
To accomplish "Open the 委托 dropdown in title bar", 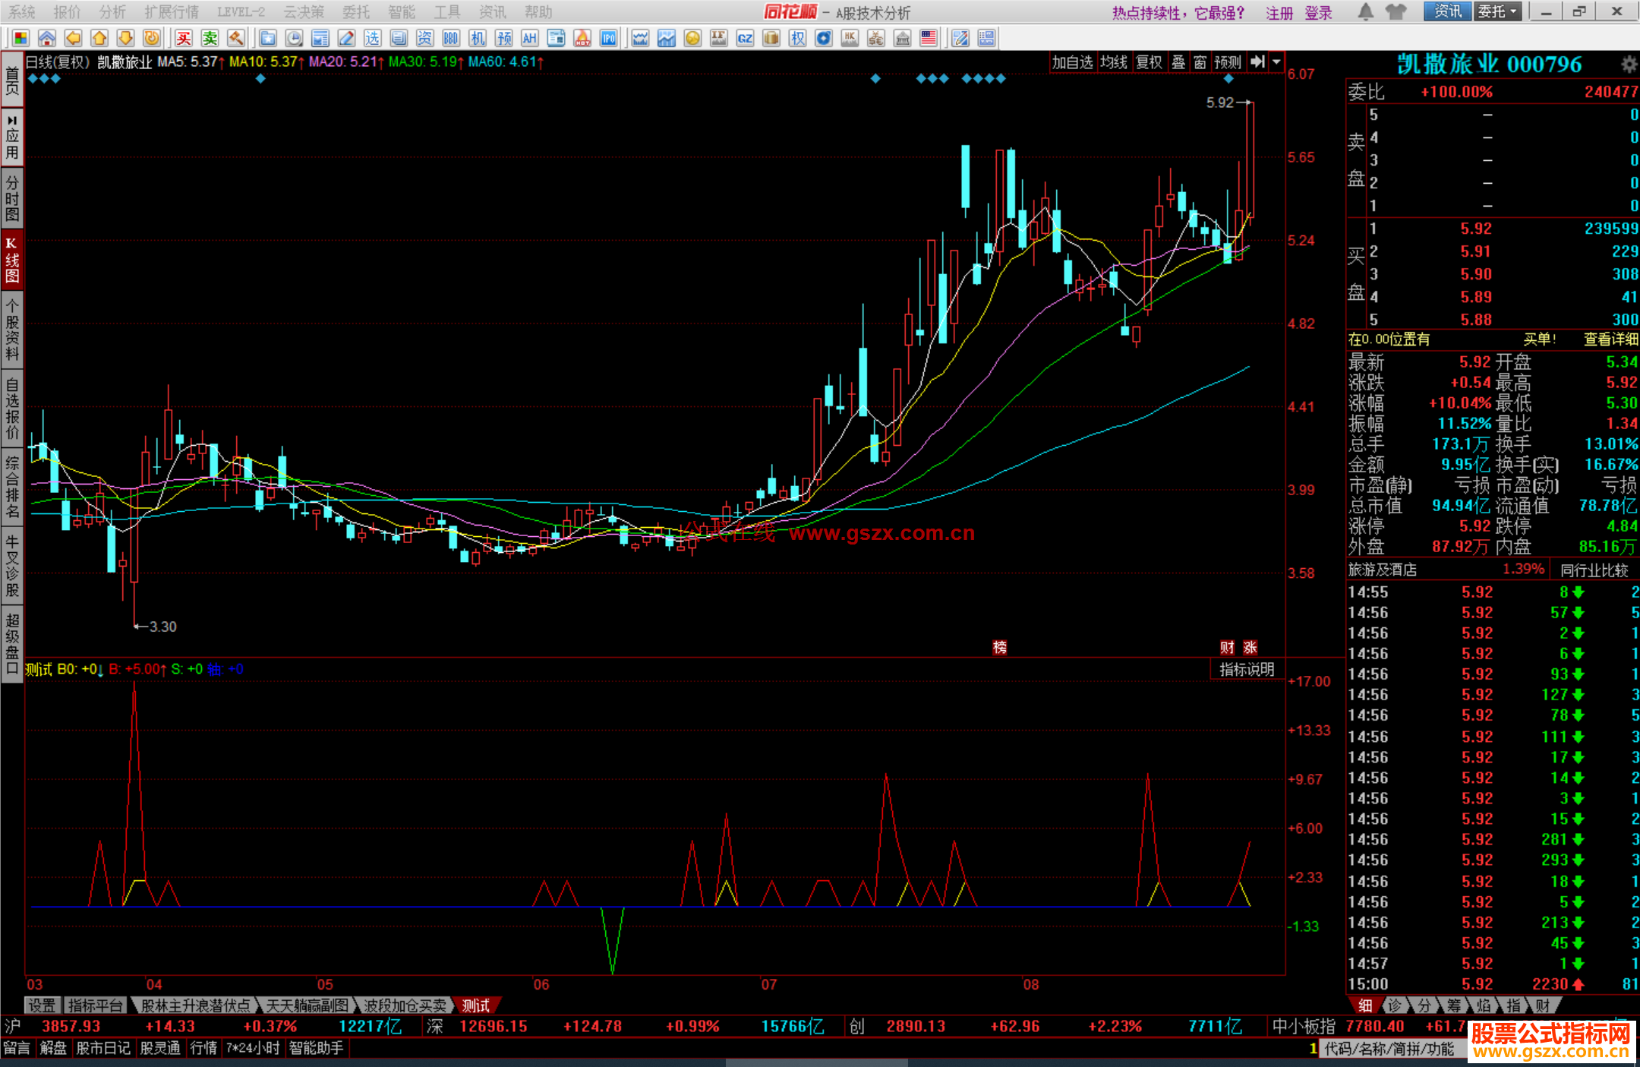I will pyautogui.click(x=1497, y=11).
